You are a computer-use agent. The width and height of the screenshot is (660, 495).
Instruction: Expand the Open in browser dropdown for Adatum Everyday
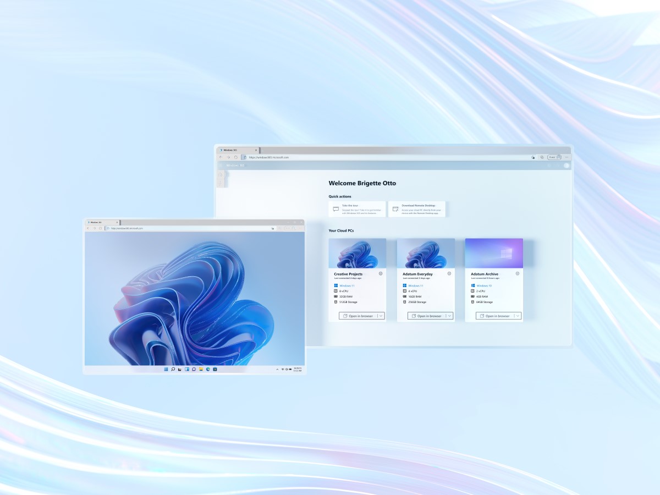[449, 316]
